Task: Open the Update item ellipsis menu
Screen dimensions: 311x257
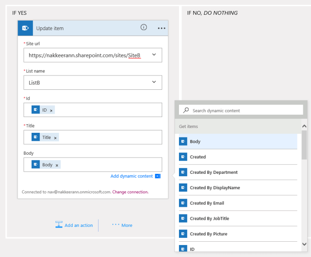Action: point(161,28)
